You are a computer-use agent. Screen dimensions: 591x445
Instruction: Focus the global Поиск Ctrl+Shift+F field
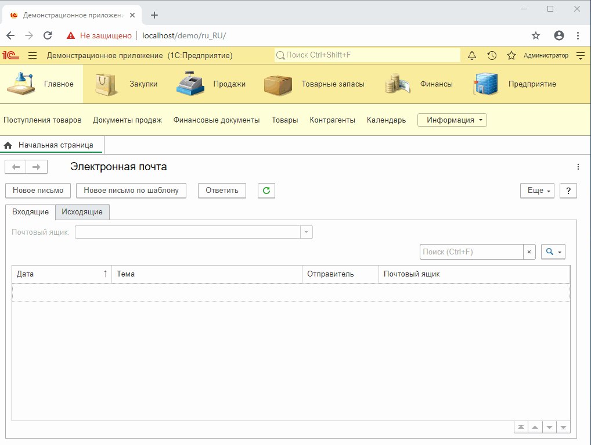point(367,55)
